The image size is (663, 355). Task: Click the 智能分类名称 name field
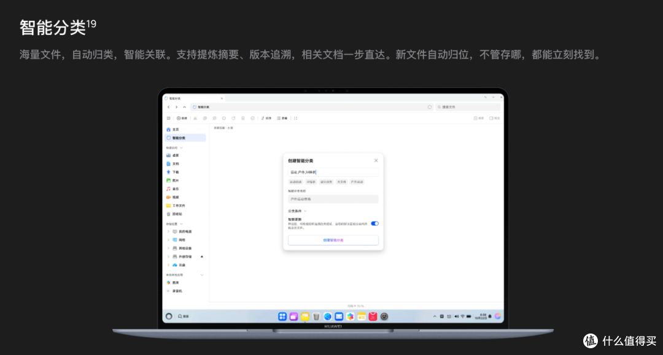pyautogui.click(x=333, y=199)
